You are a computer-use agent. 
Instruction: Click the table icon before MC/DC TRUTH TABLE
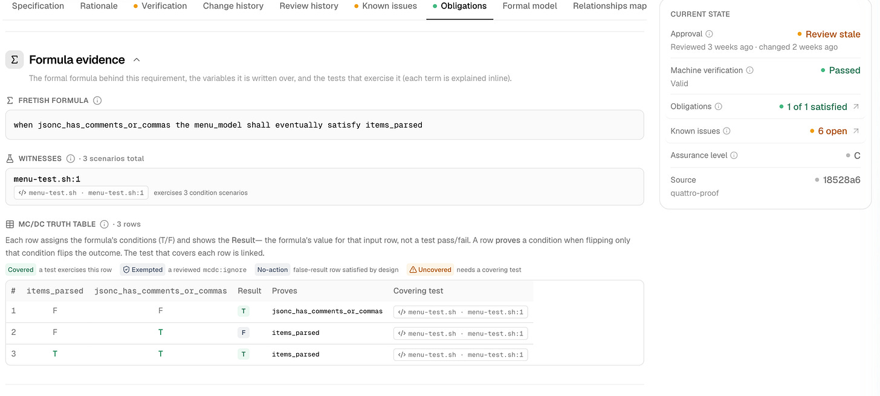10,224
